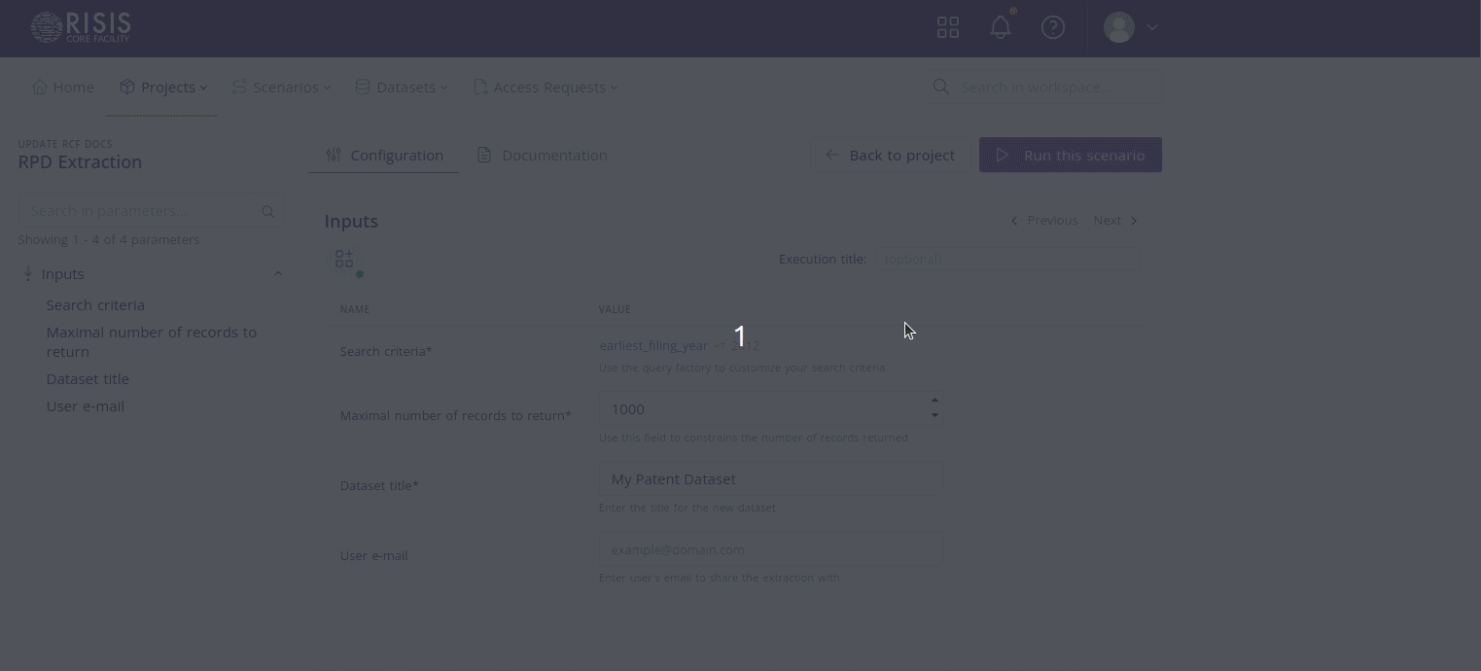
Task: Open the notifications bell
Action: pos(1000,27)
